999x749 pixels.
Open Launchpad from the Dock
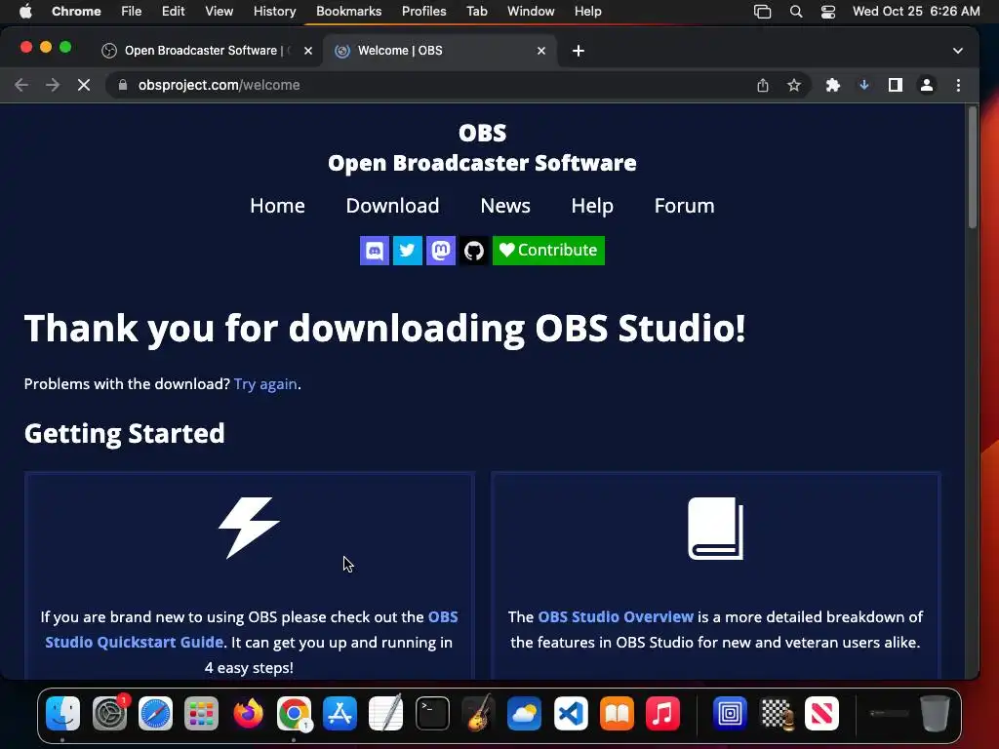(x=201, y=713)
